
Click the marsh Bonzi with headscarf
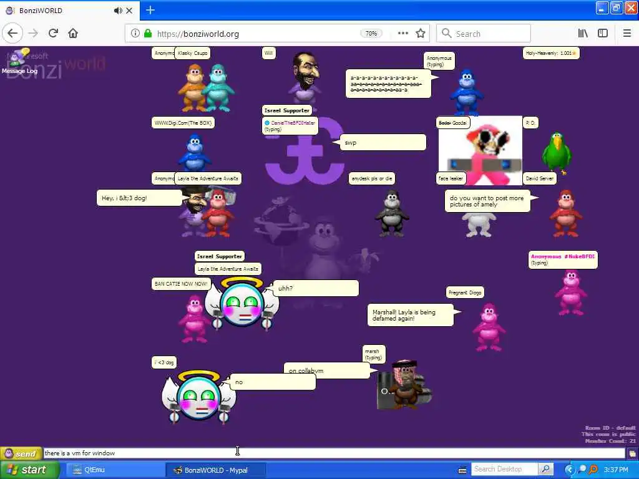[x=404, y=385]
